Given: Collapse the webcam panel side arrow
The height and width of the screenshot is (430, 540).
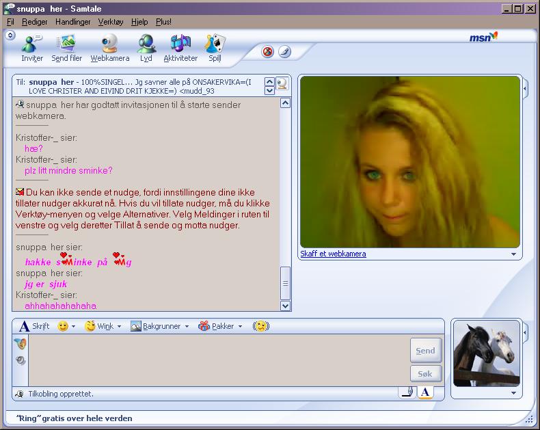Looking at the screenshot, I should click(525, 89).
